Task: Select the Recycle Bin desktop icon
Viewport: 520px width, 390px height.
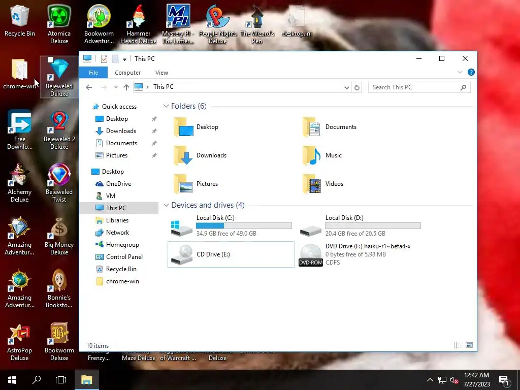Action: click(20, 20)
